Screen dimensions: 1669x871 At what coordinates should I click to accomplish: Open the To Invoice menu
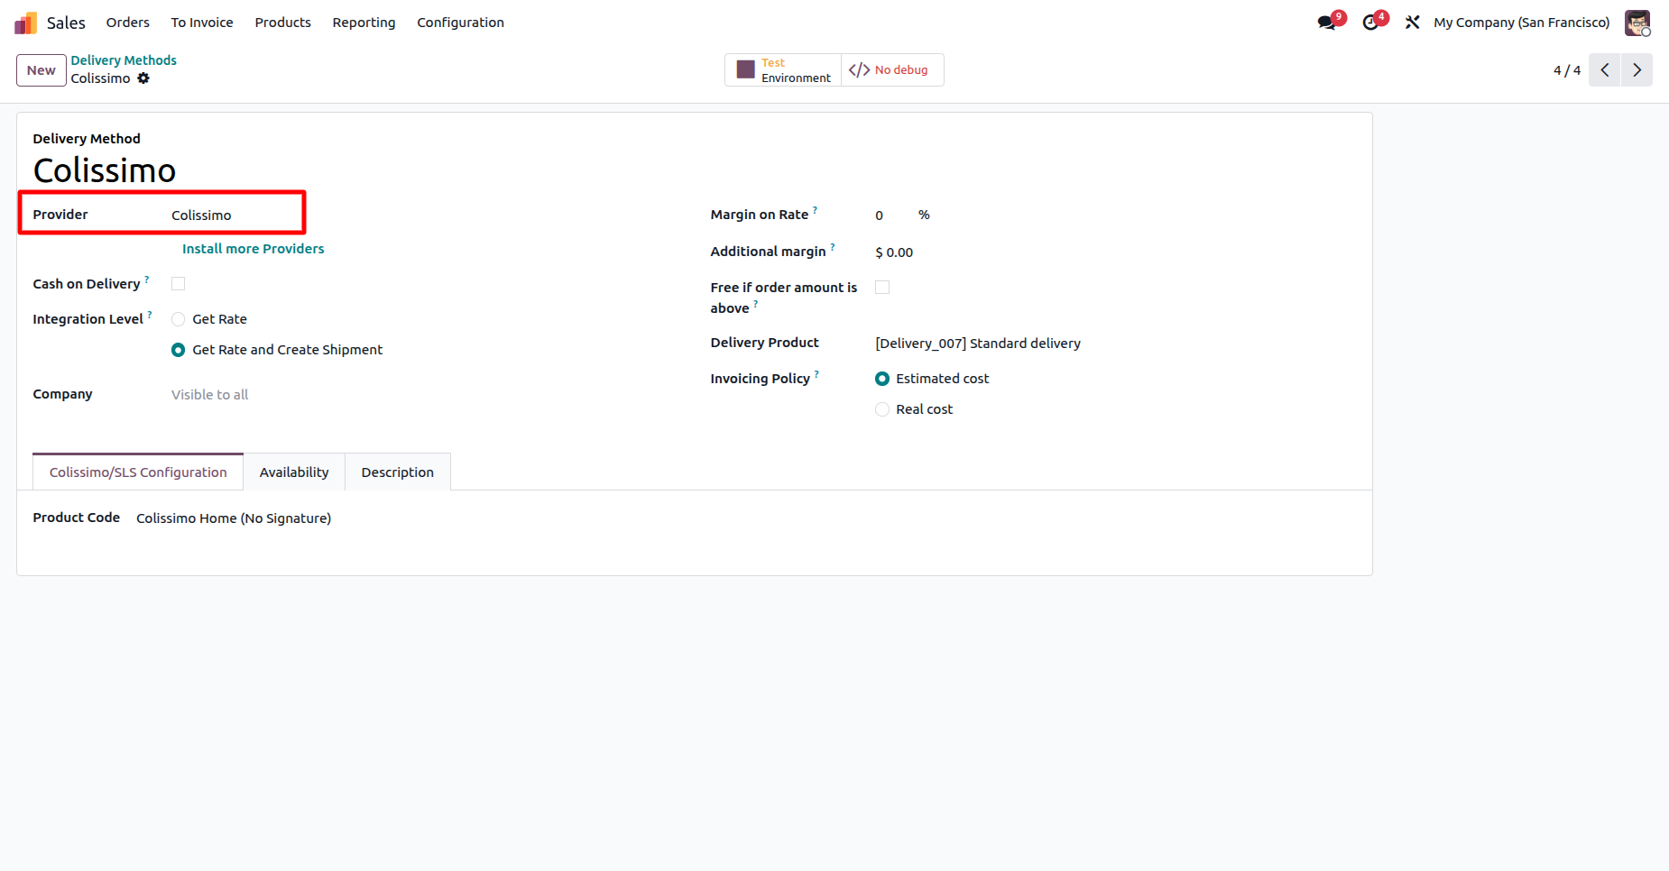[x=202, y=23]
